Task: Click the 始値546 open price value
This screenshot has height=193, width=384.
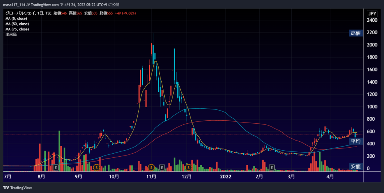Action: (60, 13)
